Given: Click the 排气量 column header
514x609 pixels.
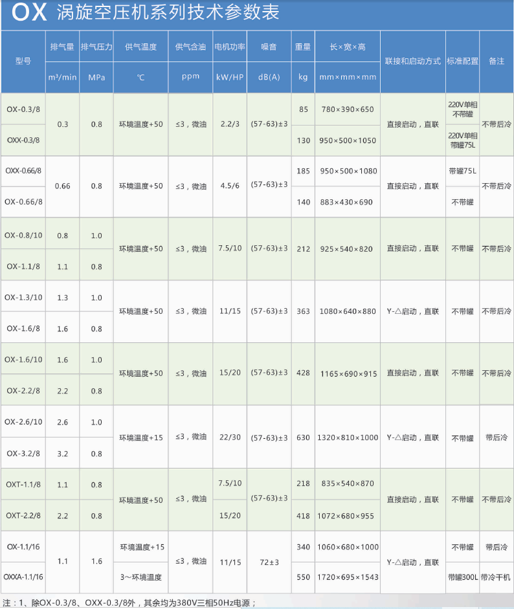Looking at the screenshot, I should 62,47.
